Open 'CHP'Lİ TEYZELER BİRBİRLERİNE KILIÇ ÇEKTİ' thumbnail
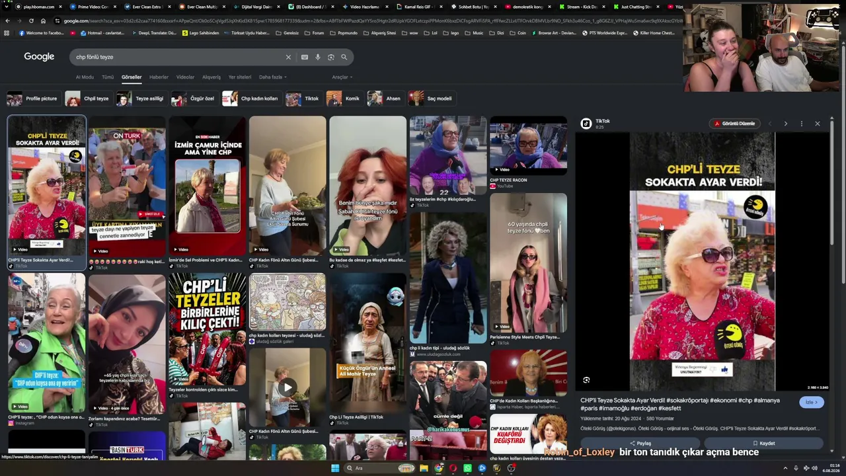846x476 pixels. [207, 329]
